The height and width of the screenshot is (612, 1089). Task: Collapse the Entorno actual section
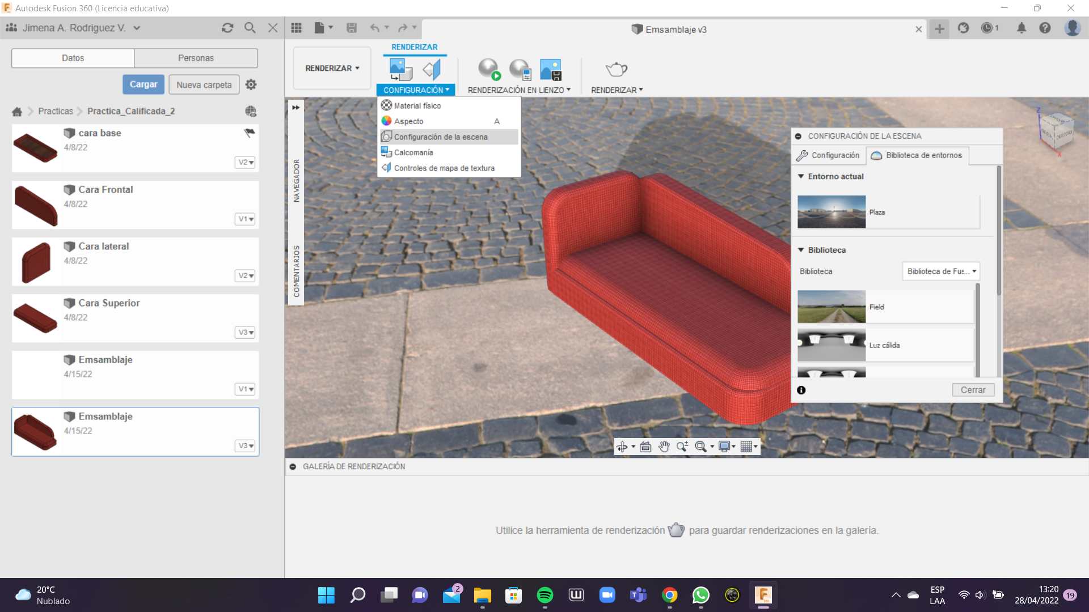[801, 176]
